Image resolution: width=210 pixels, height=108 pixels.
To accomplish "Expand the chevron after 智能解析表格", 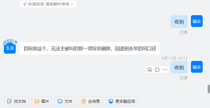I will point(72,4).
